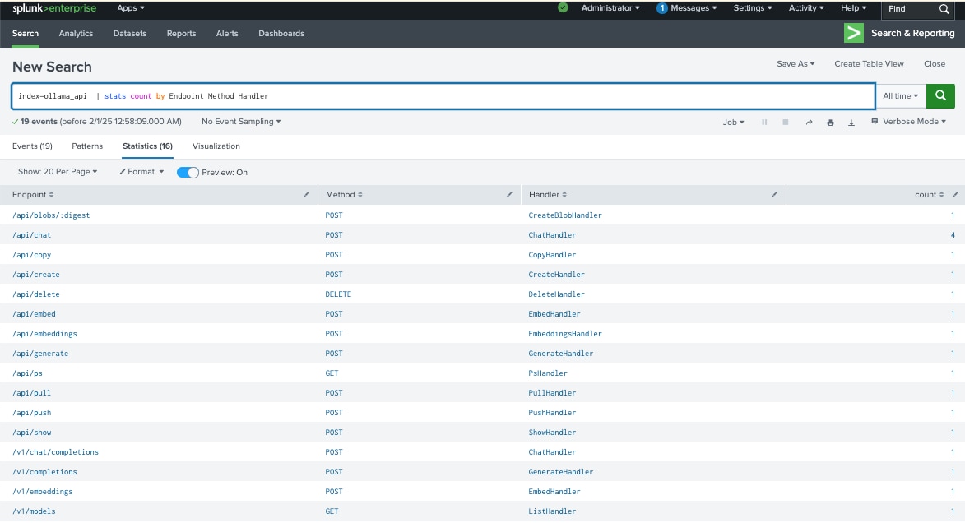Click the pencil icon on the count column
This screenshot has height=523, width=965.
pyautogui.click(x=955, y=194)
